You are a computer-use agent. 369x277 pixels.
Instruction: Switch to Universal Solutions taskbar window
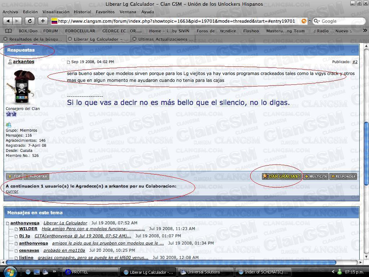[x=205, y=272]
